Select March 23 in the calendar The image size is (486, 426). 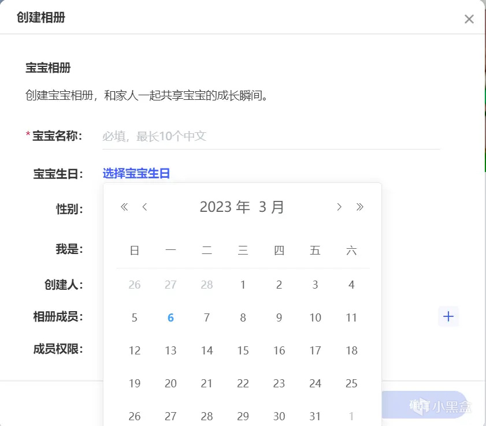click(279, 384)
